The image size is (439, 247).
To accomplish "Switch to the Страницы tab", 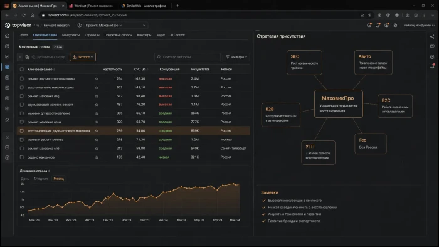I will (x=92, y=35).
